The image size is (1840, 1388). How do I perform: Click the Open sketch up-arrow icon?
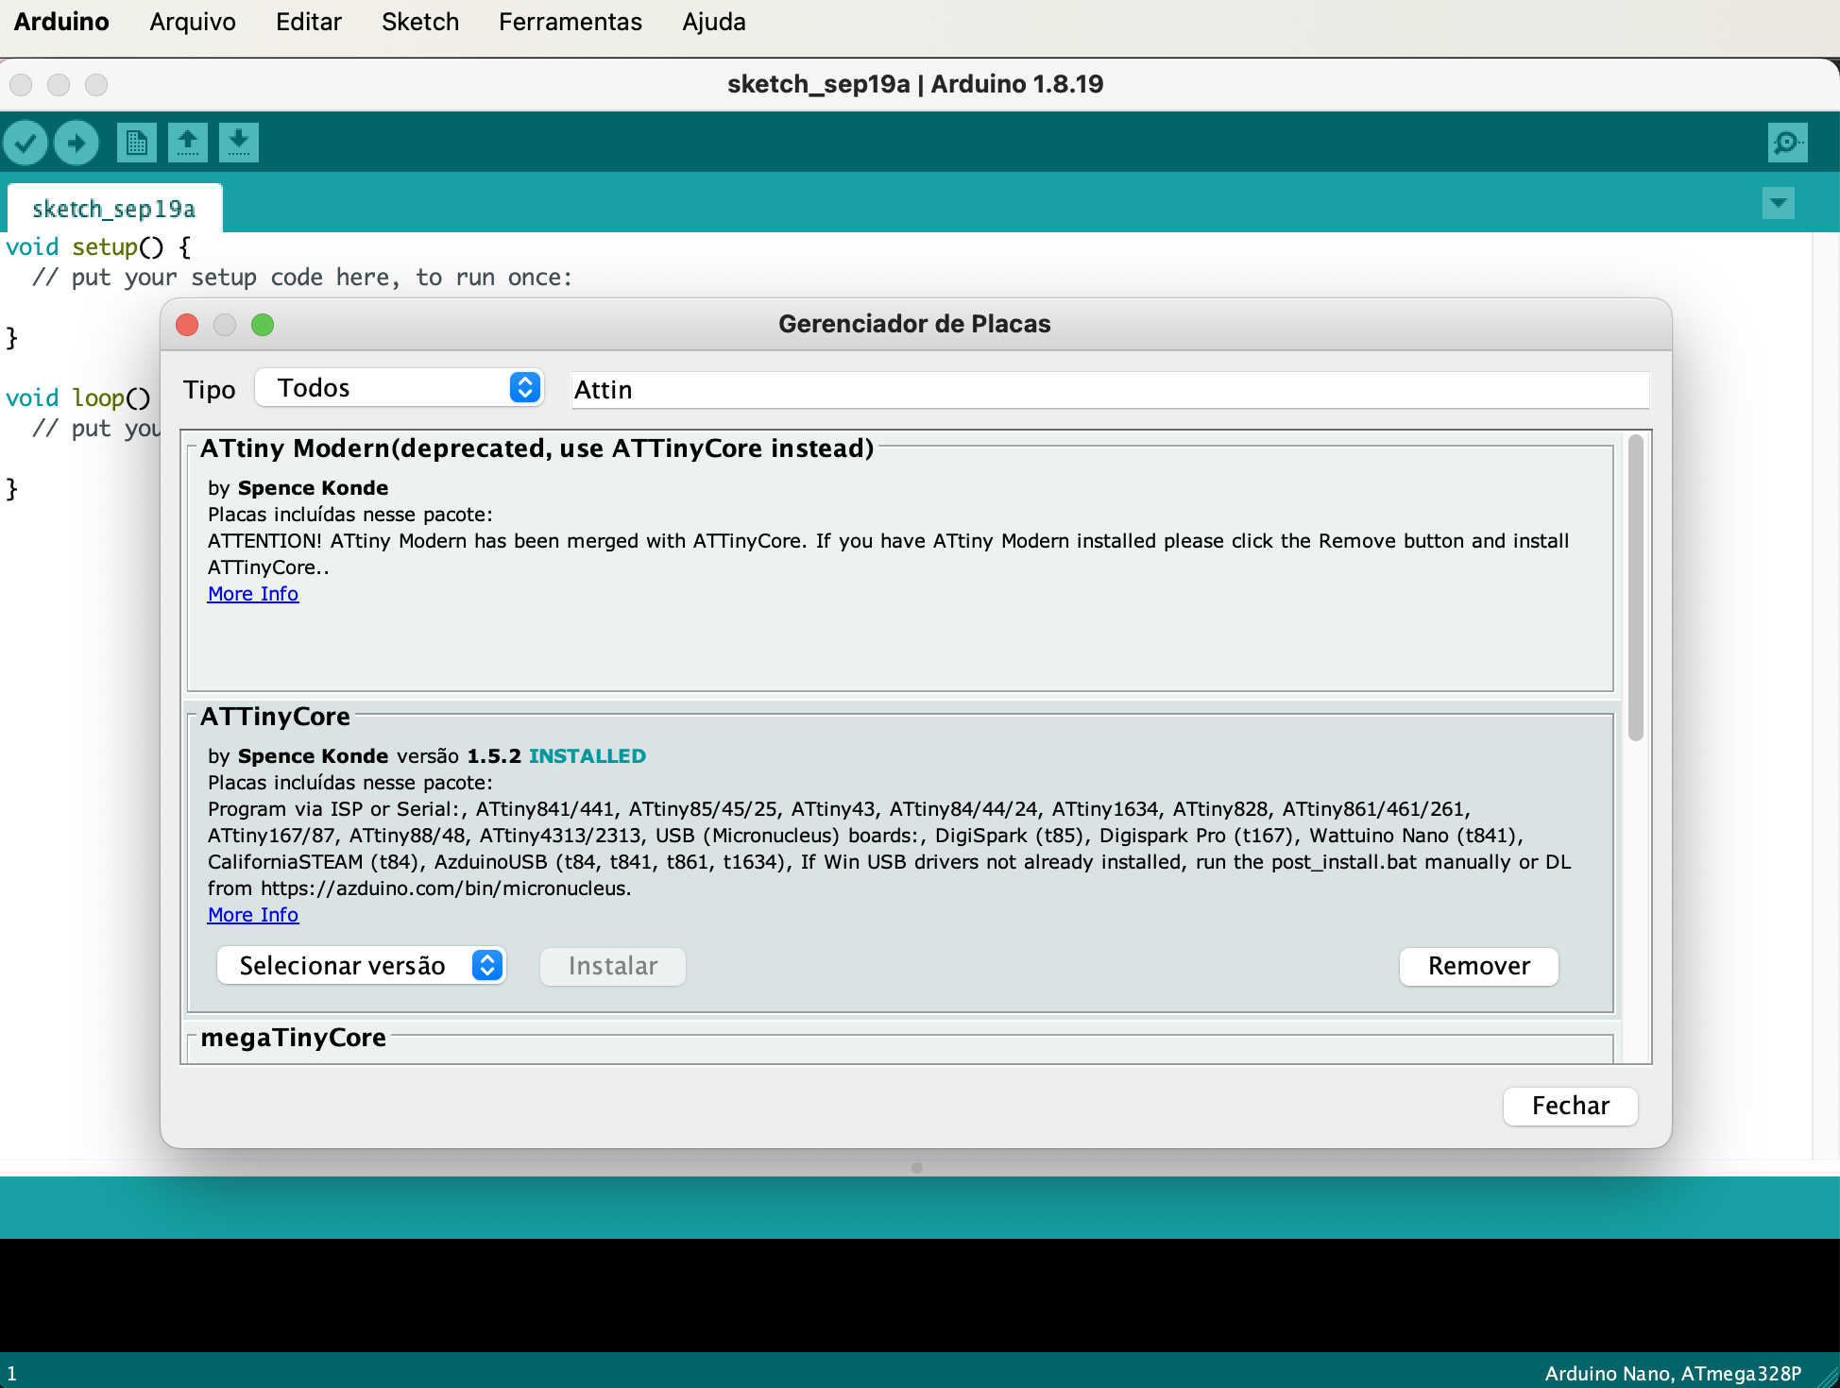pos(188,143)
